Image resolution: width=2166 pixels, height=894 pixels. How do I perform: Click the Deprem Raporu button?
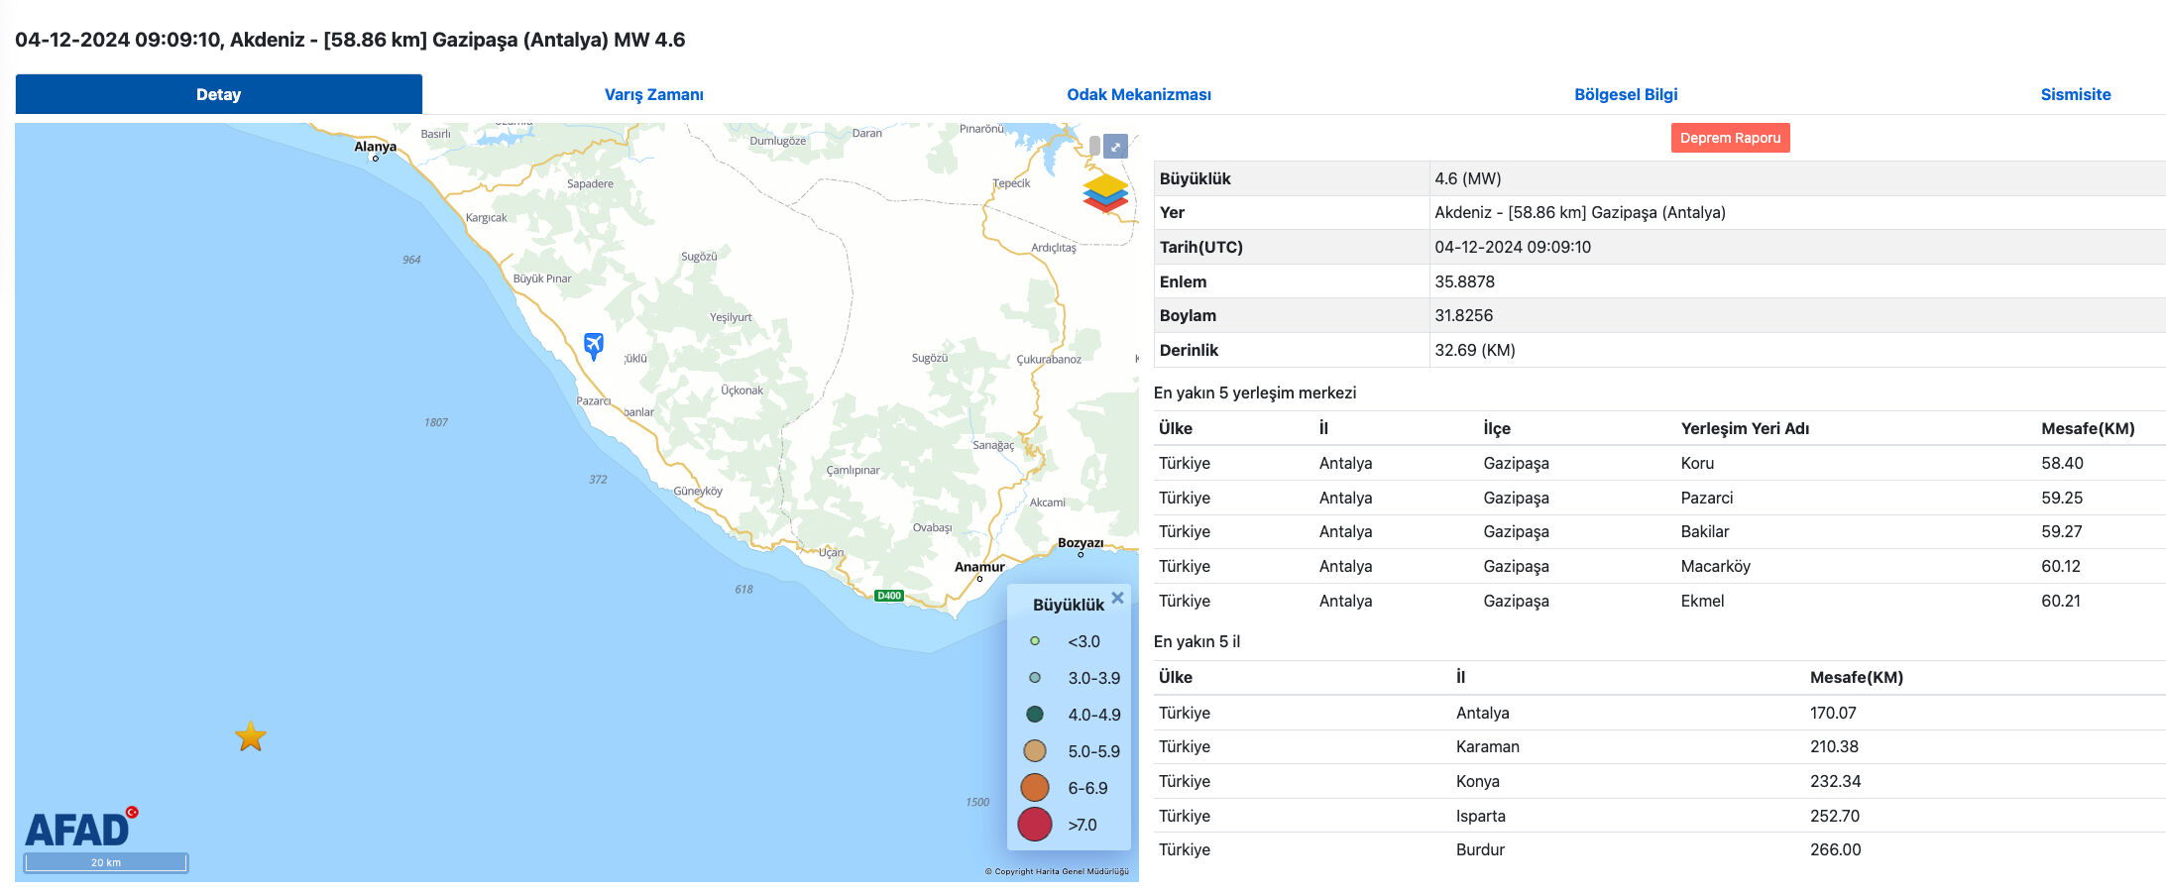(1730, 138)
